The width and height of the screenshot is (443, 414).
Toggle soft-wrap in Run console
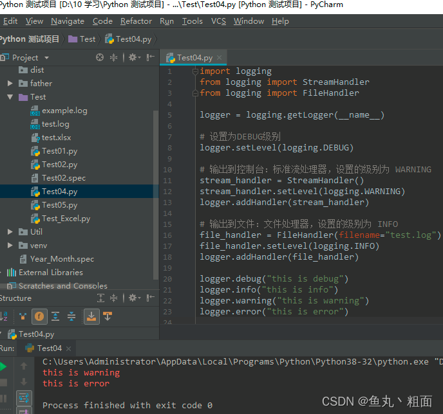[24, 398]
